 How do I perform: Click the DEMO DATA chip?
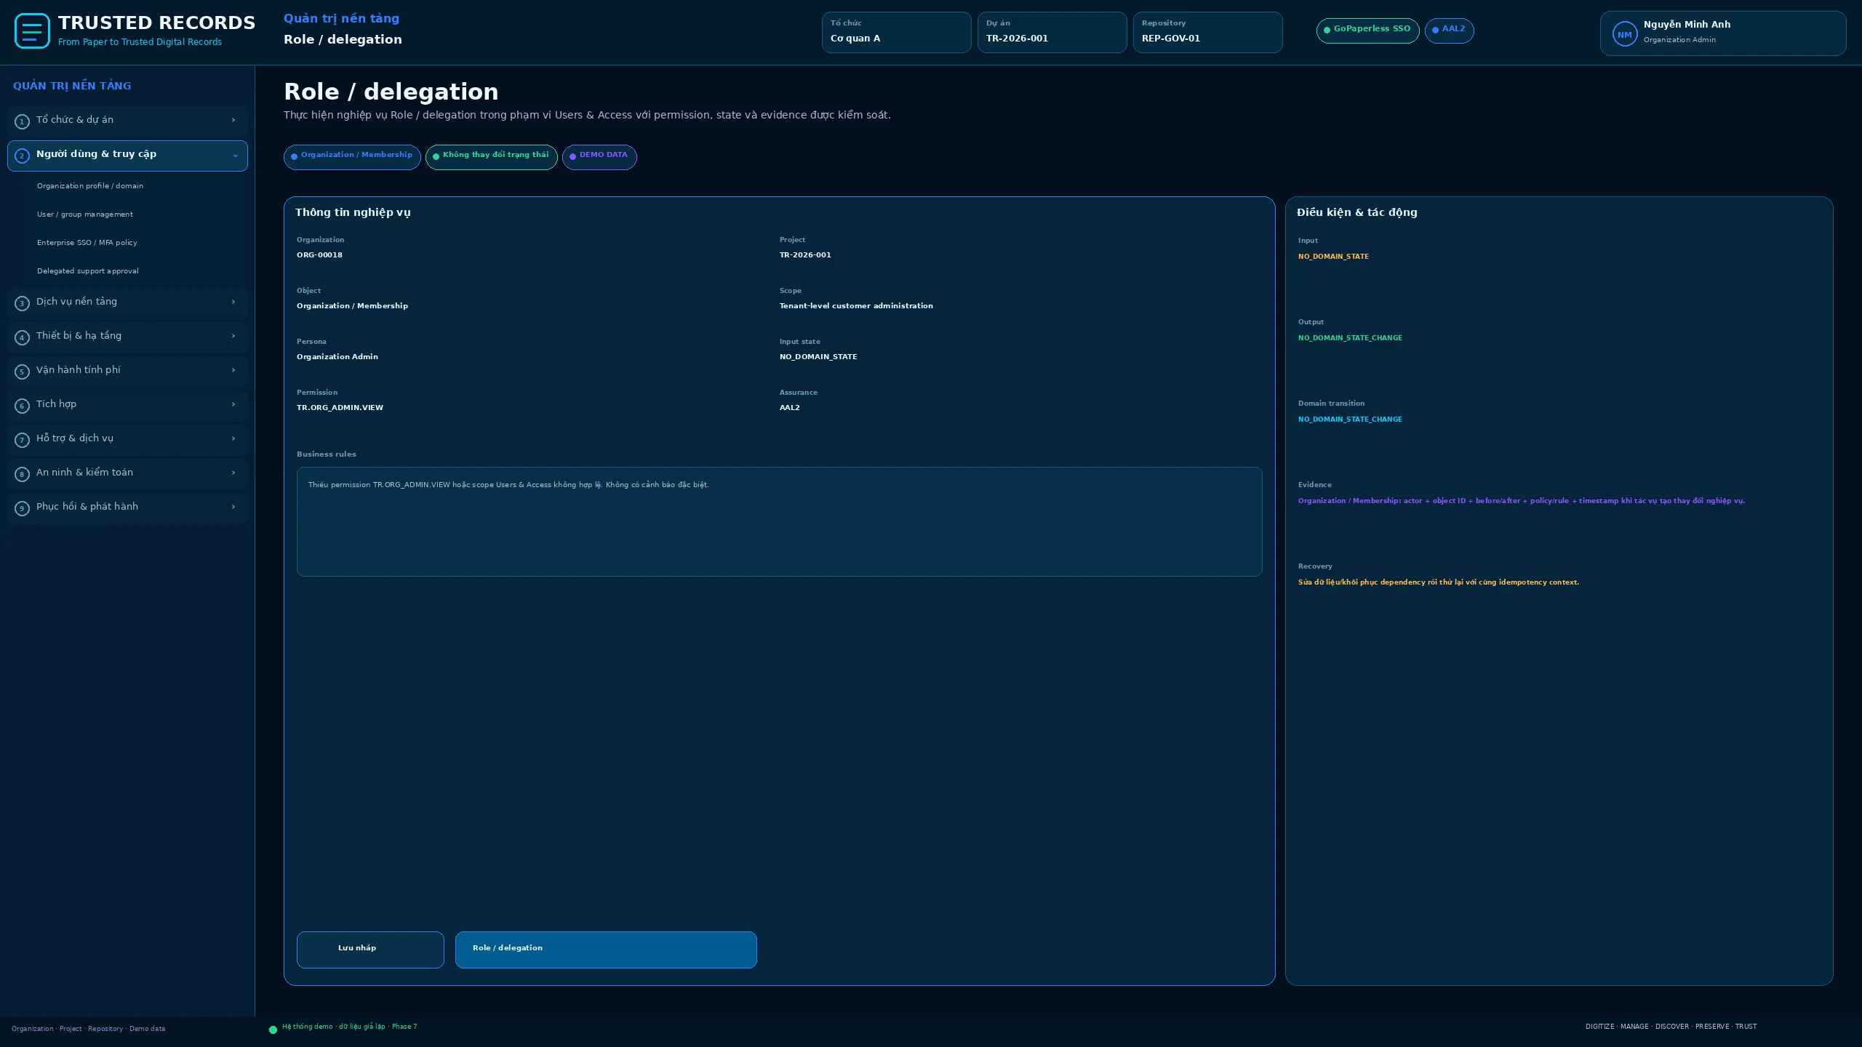599,157
